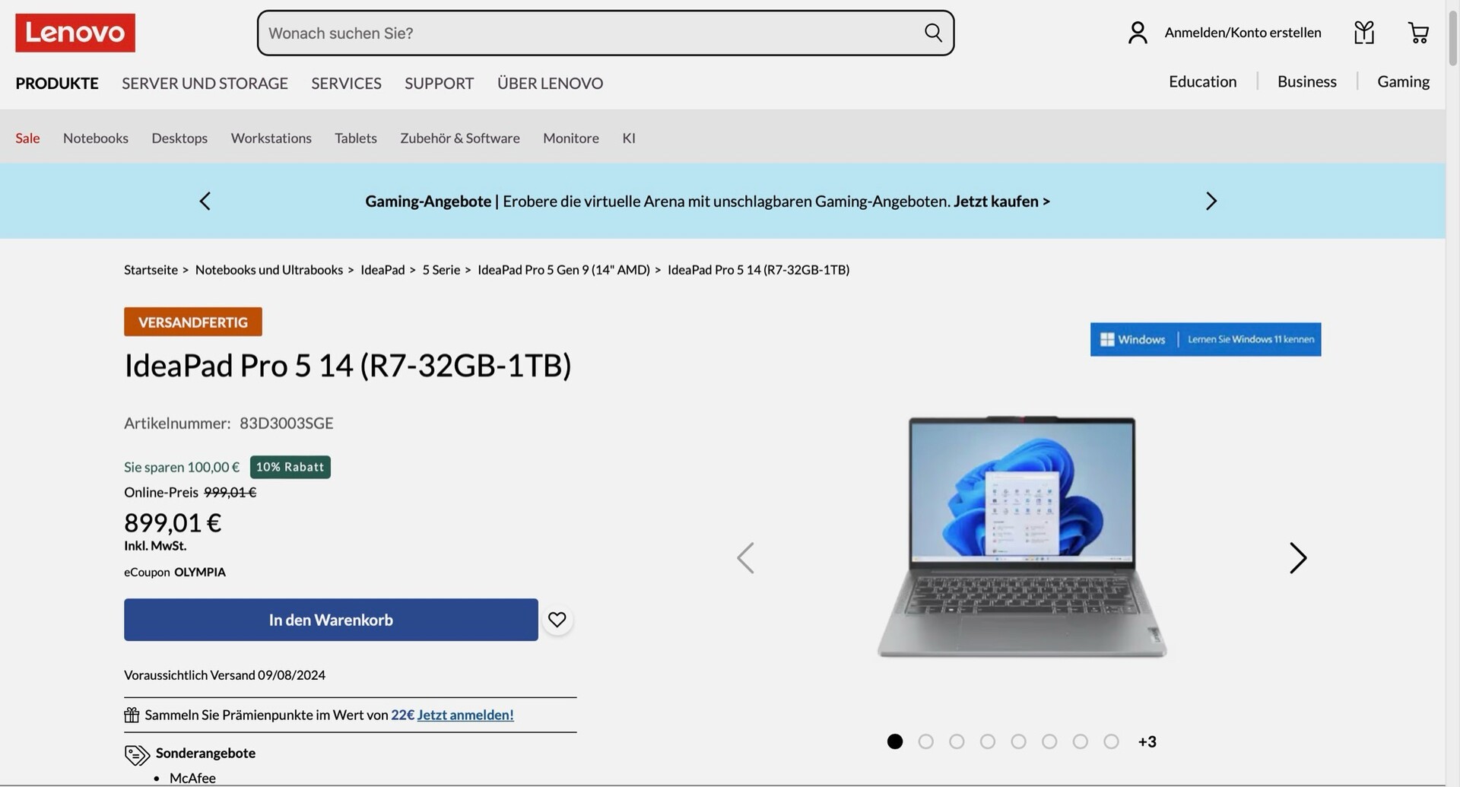Show previous promo banner message

(x=205, y=202)
